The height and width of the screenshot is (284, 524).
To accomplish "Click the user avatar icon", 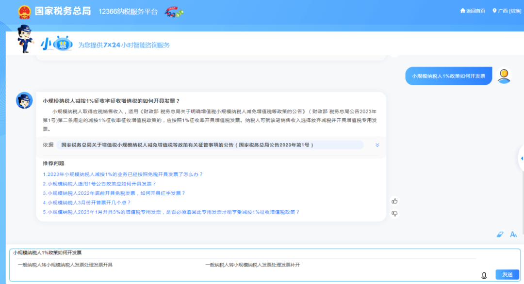I will click(x=504, y=76).
